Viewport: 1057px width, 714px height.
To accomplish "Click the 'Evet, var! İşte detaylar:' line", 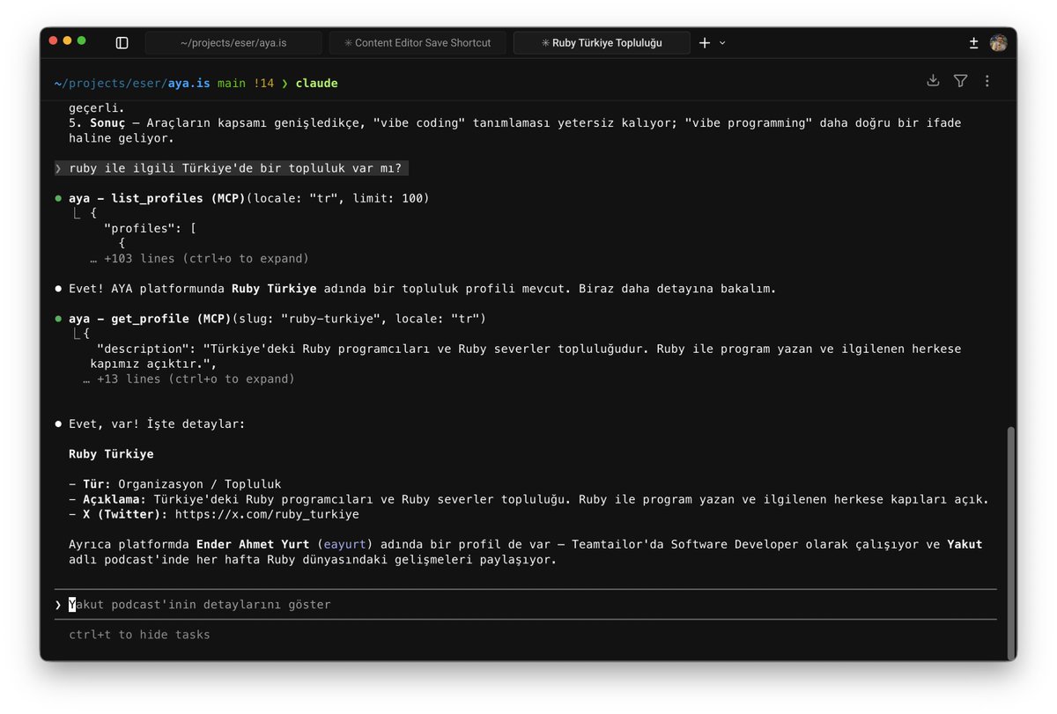I will pos(157,423).
